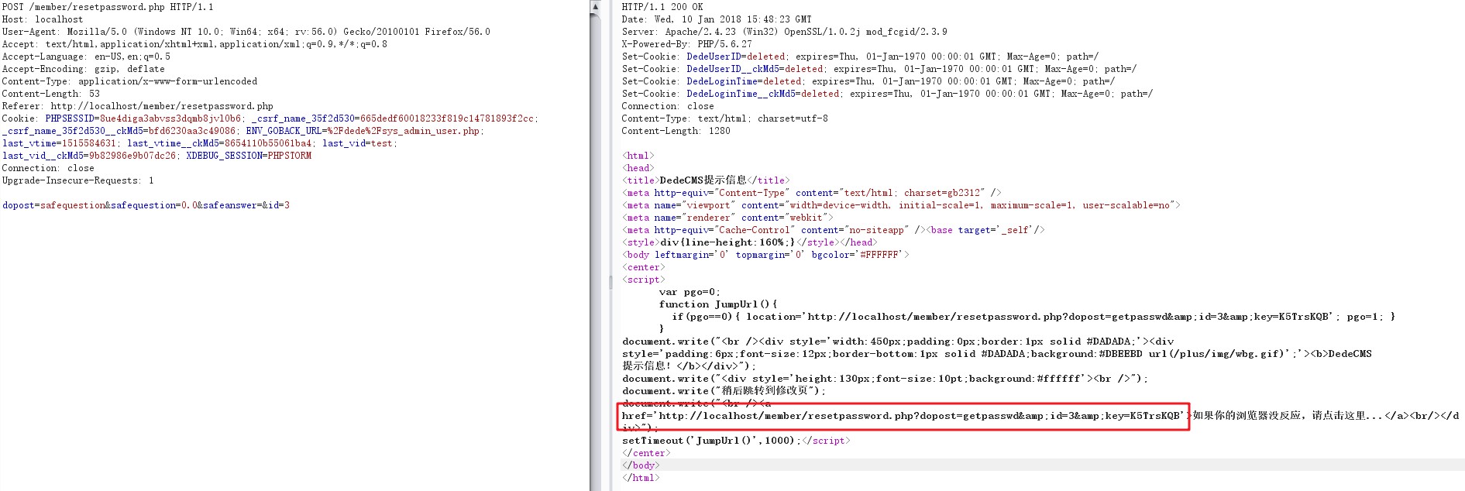
Task: Click the style div line-height:160% line
Action: [x=749, y=242]
